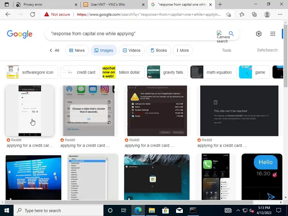Viewport: 288px width, 216px height.
Task: Click the gravity falls suggestion chip
Action: click(168, 72)
